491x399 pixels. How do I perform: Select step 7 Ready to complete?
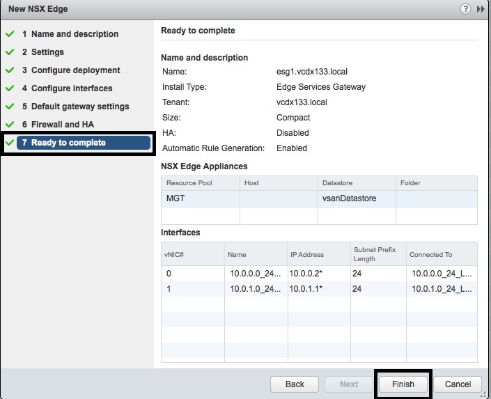pyautogui.click(x=68, y=143)
